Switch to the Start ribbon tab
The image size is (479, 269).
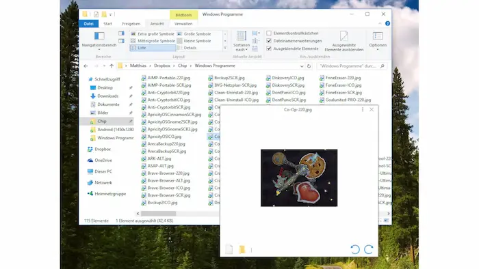pyautogui.click(x=107, y=23)
